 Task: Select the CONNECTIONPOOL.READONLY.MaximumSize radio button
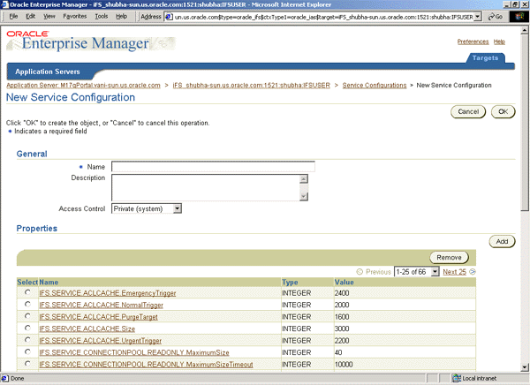click(x=27, y=351)
